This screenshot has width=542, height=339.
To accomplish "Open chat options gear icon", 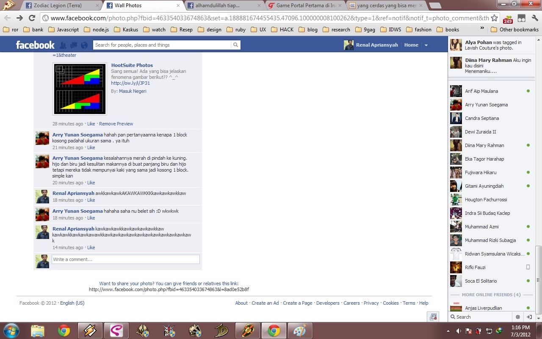I will point(517,317).
